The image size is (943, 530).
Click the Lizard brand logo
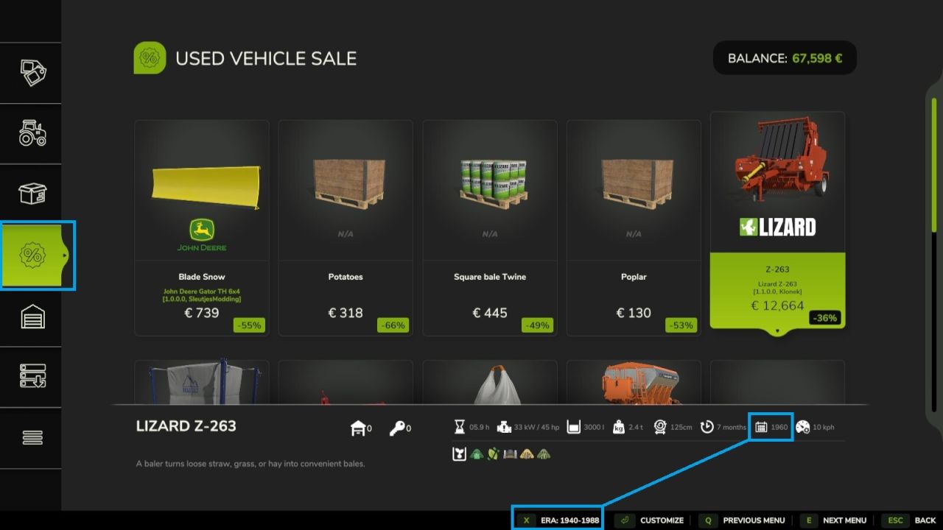[777, 227]
